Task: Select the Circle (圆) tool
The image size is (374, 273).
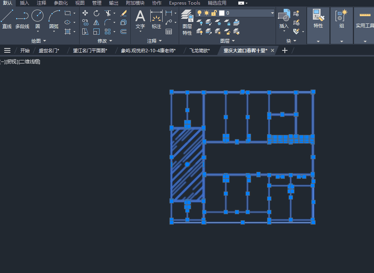Action: (x=37, y=19)
